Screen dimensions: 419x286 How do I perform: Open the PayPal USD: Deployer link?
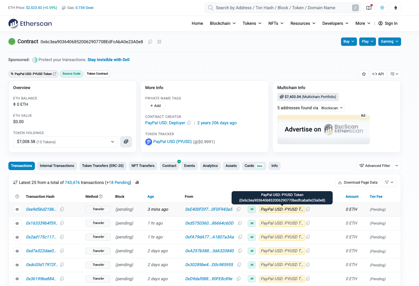tap(165, 123)
